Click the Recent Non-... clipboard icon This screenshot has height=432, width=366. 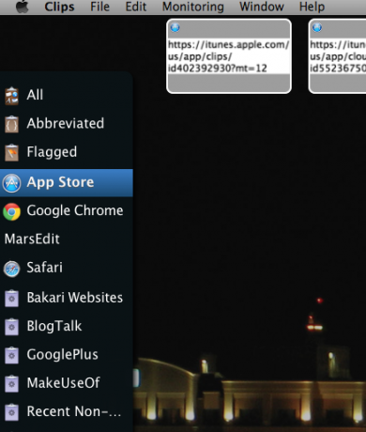[11, 412]
